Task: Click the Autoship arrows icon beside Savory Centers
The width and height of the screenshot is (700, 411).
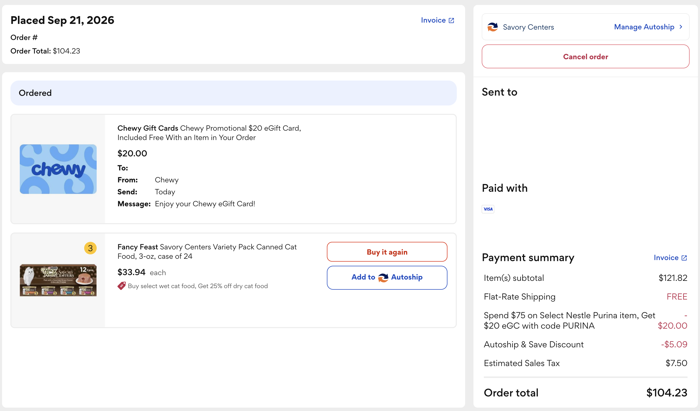Action: coord(492,27)
